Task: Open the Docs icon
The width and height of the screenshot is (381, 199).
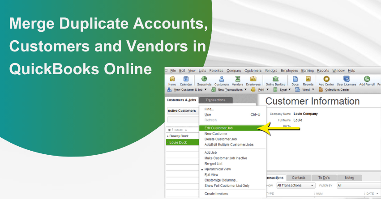Action: click(x=295, y=81)
